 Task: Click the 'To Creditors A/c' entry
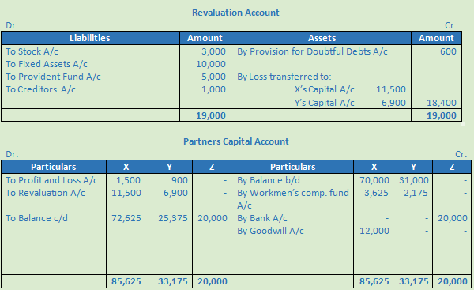coord(40,89)
